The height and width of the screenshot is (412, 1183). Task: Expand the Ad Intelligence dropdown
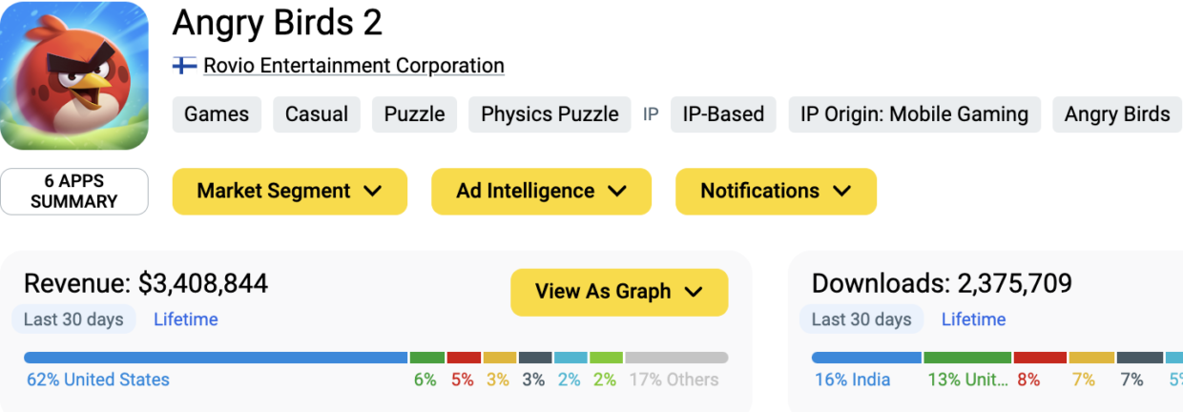click(x=541, y=192)
